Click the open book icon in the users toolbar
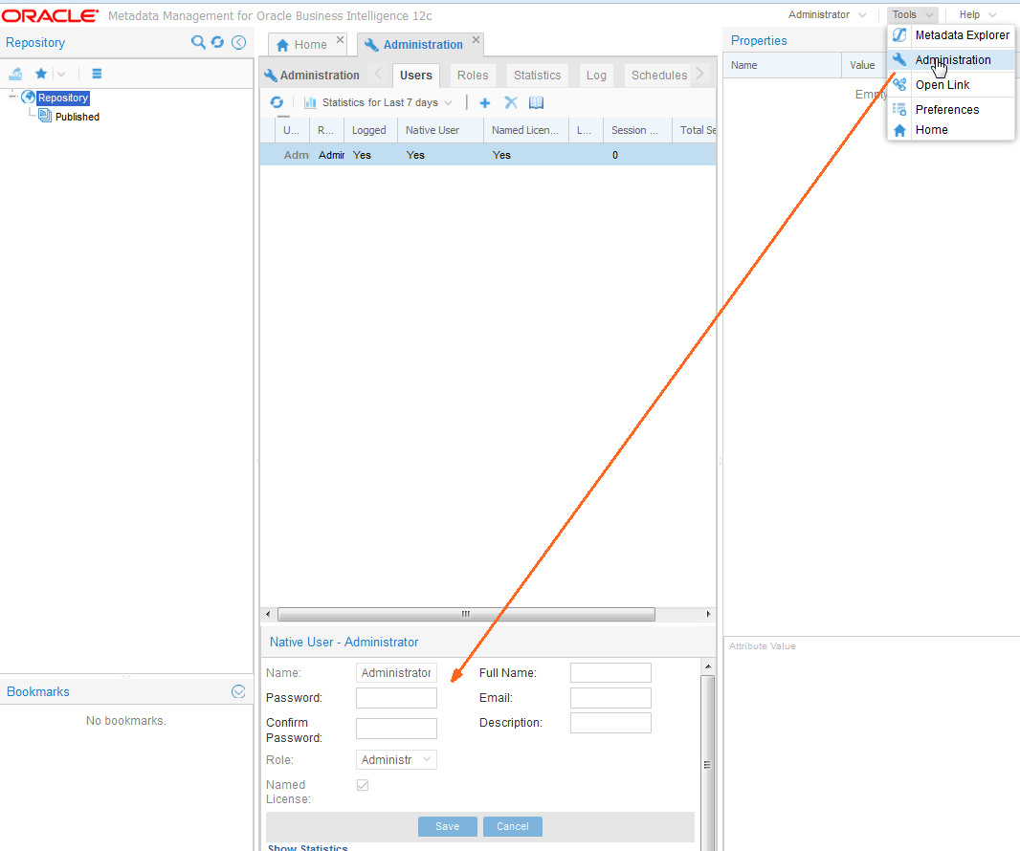The width and height of the screenshot is (1020, 851). tap(536, 102)
